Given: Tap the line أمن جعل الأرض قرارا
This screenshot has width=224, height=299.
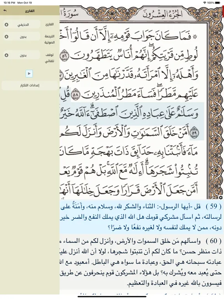Looking at the screenshot, I should tap(129, 190).
